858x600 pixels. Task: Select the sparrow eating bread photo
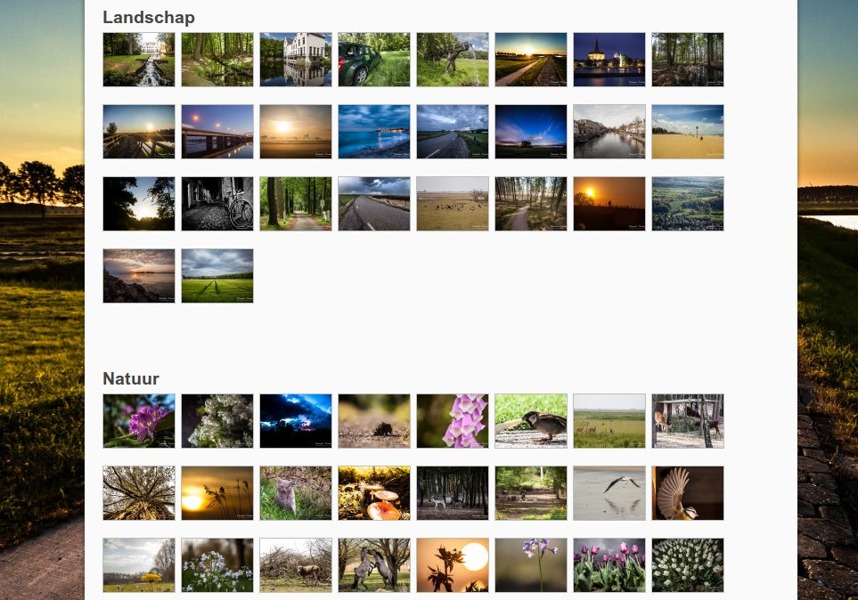click(531, 421)
